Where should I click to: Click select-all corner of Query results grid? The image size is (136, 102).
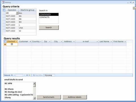[5, 41]
